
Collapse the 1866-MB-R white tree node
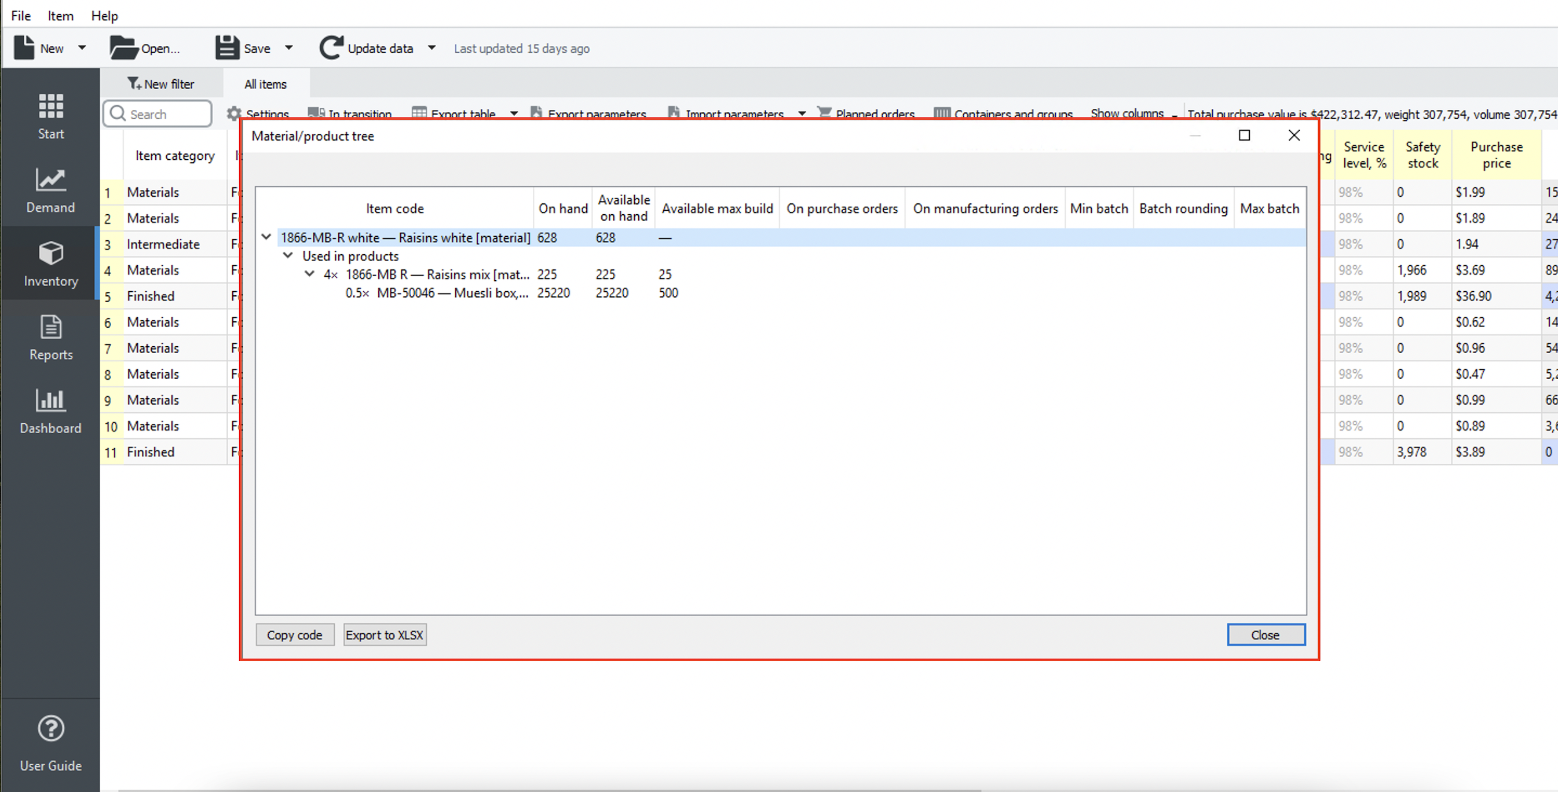click(266, 237)
